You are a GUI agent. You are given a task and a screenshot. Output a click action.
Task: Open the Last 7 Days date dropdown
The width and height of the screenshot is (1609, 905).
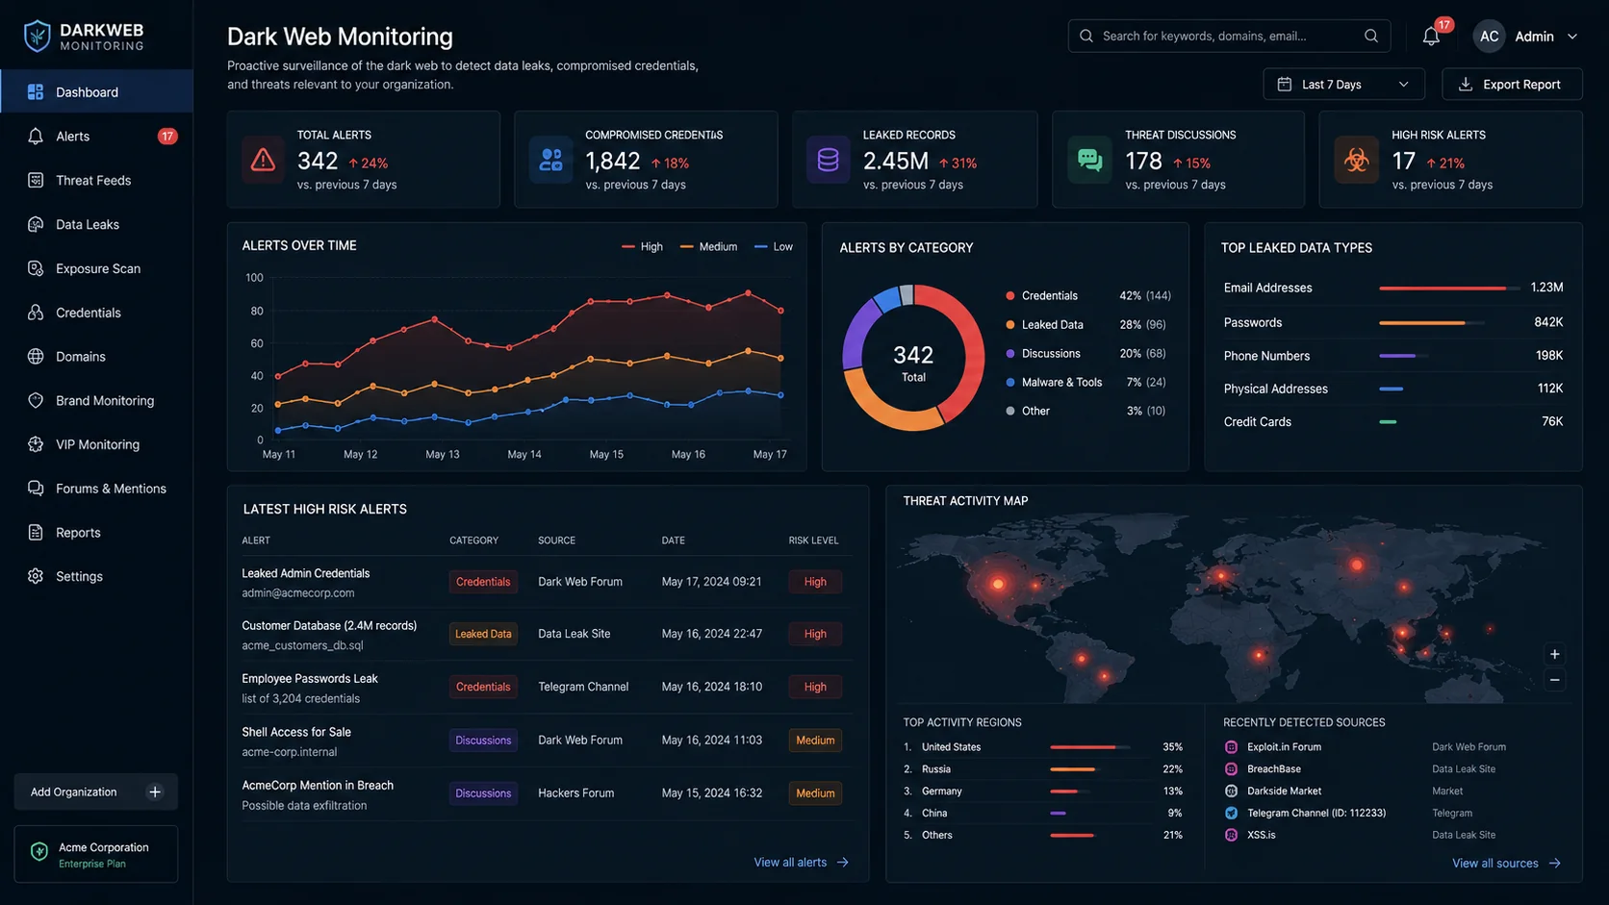(1343, 85)
